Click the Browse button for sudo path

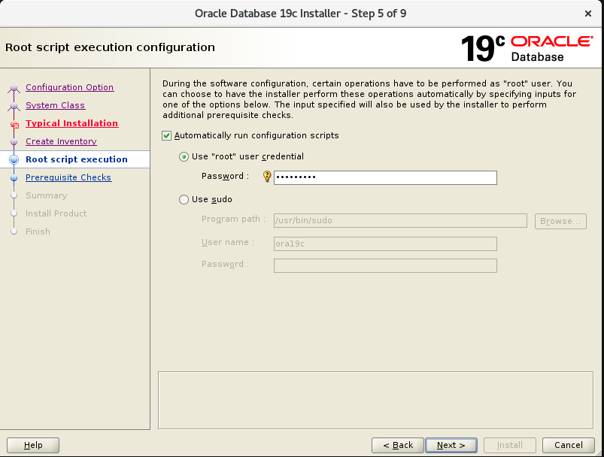[x=560, y=222]
